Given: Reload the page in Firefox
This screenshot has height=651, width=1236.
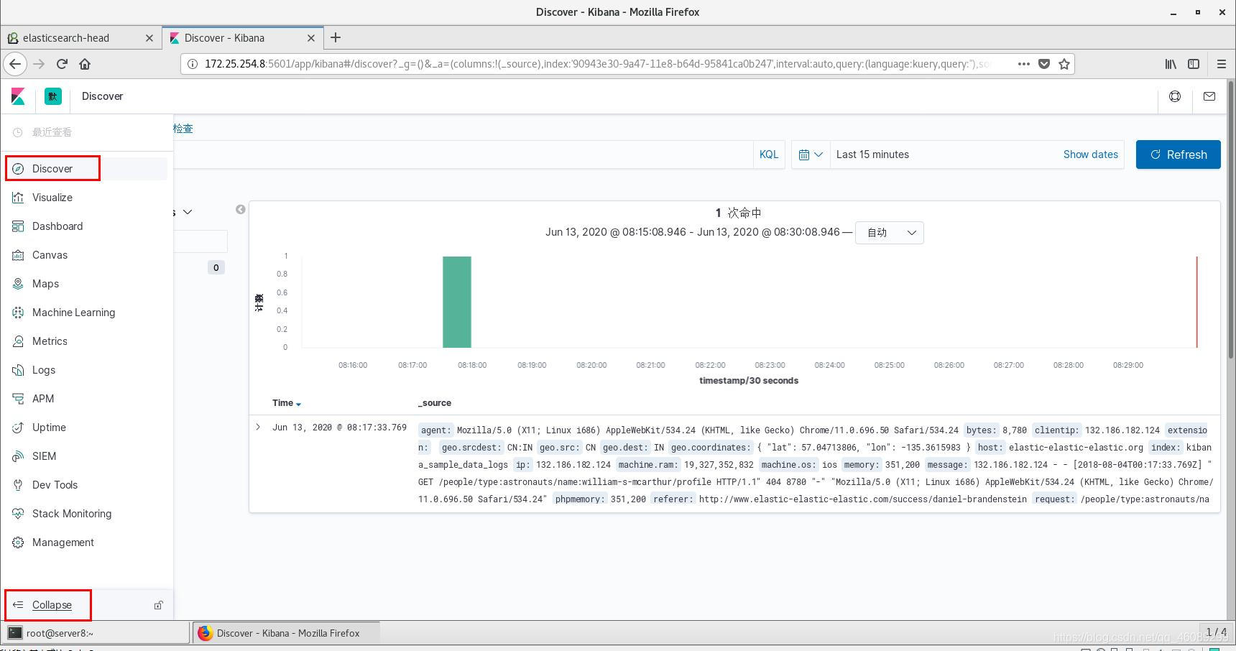Looking at the screenshot, I should (x=62, y=64).
